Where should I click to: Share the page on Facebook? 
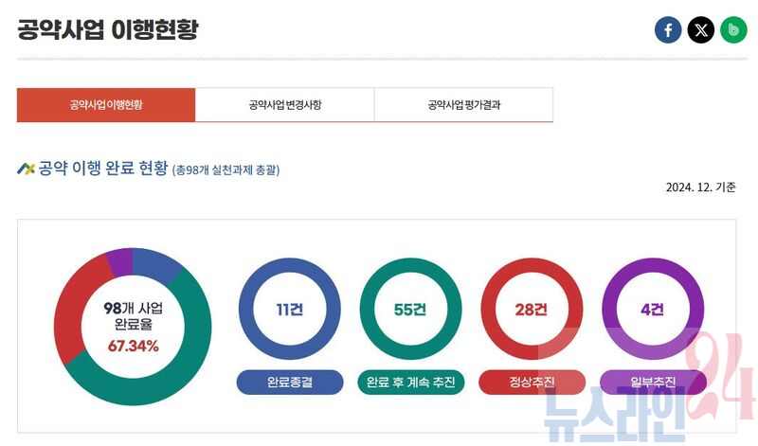click(668, 30)
